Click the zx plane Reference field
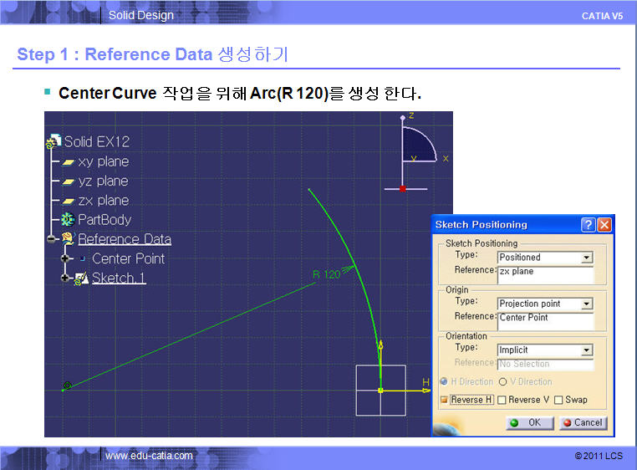This screenshot has width=637, height=470. 545,273
